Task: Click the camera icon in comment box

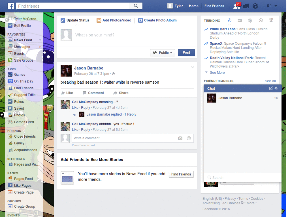Action: [180, 138]
